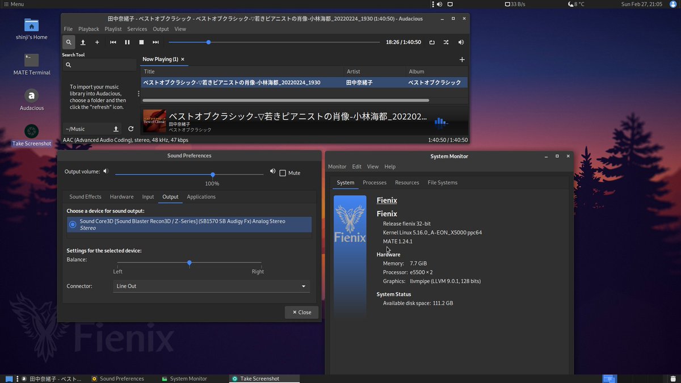Switch to the Resources tab in System Monitor
Viewport: 681px width, 383px height.
407,183
